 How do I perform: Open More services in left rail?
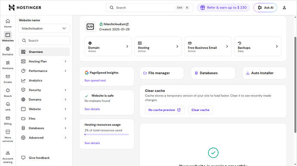pyautogui.click(x=8, y=136)
